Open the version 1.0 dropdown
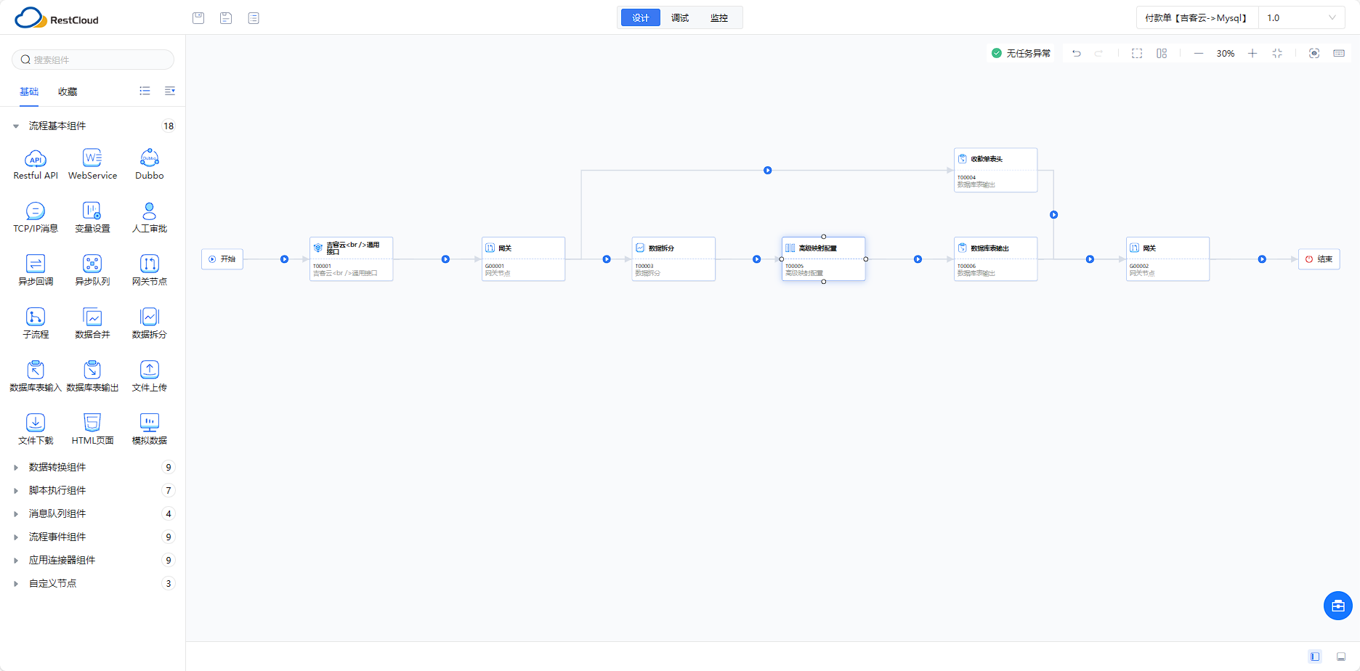 [x=1301, y=18]
